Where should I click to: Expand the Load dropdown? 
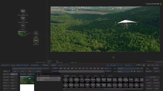16,71
